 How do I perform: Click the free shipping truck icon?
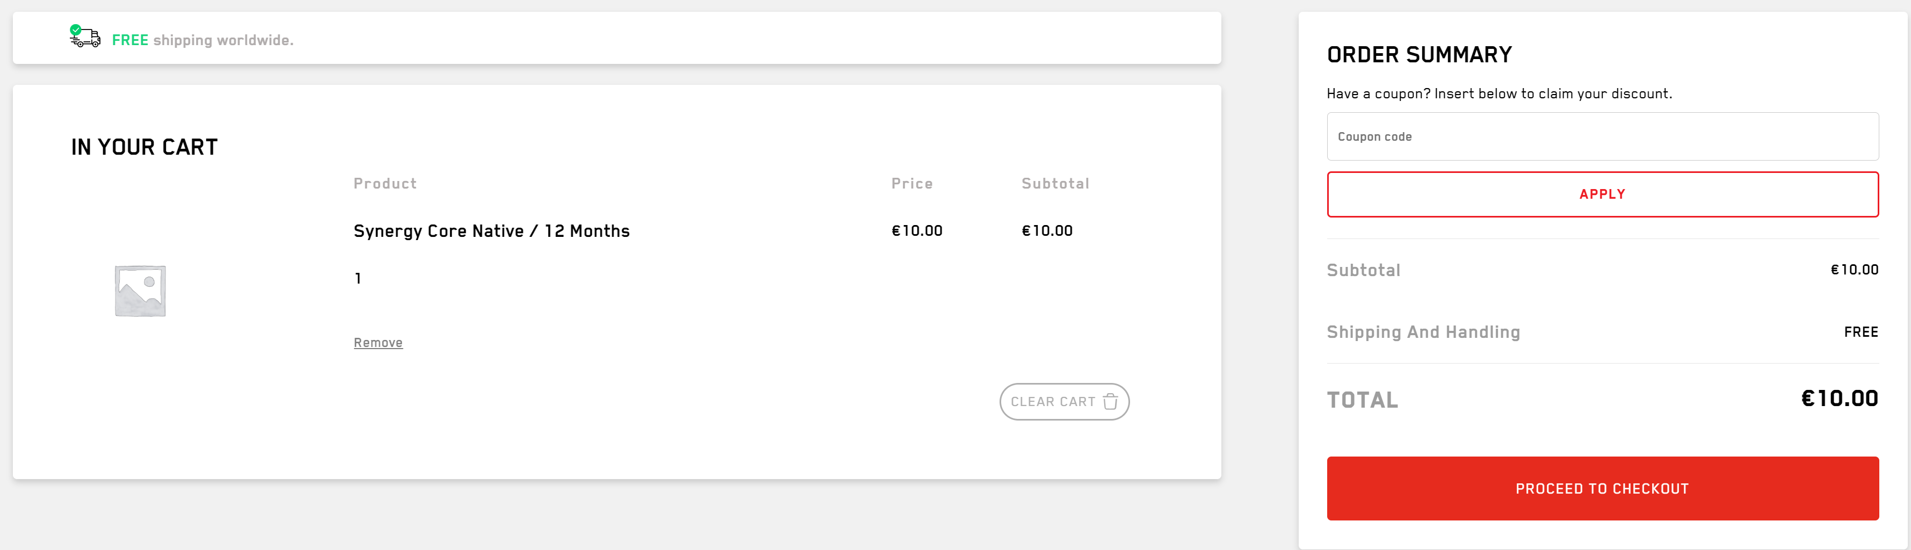[85, 37]
